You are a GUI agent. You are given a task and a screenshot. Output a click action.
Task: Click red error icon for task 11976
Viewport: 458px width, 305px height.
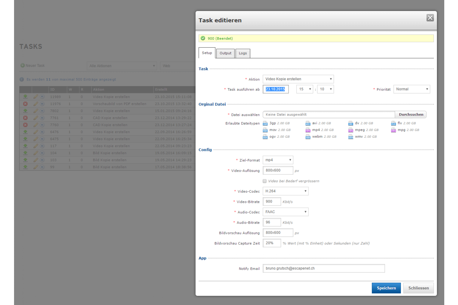[x=25, y=104]
